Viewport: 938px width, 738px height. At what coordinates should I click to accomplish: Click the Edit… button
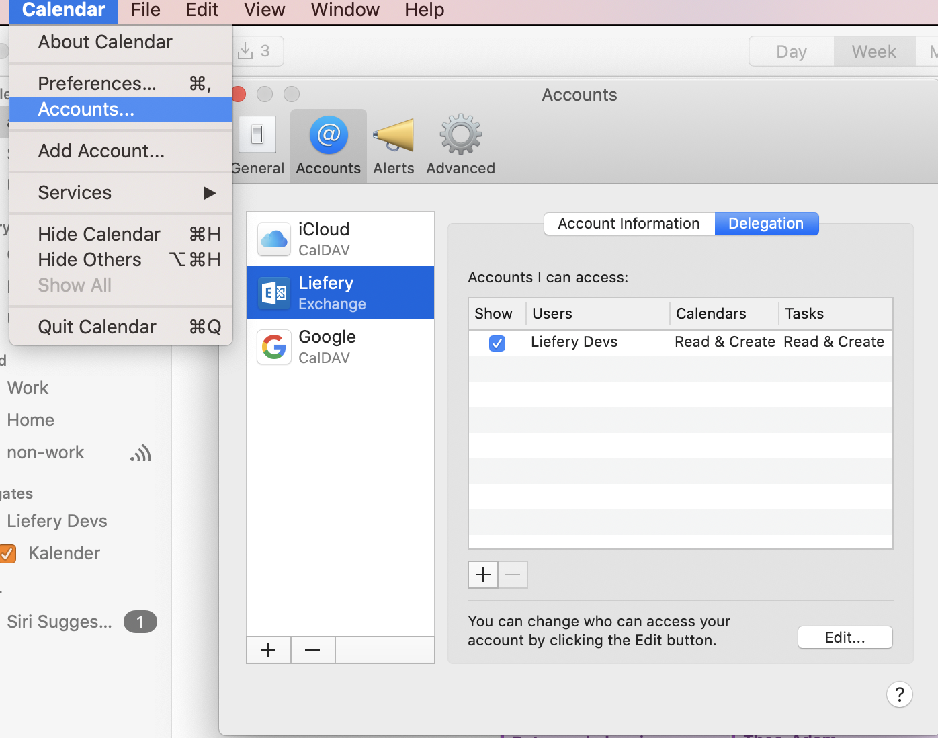coord(845,637)
